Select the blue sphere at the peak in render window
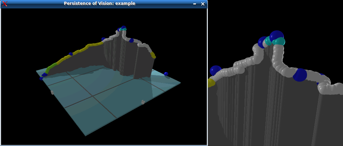343x146 pixels. (x=123, y=28)
